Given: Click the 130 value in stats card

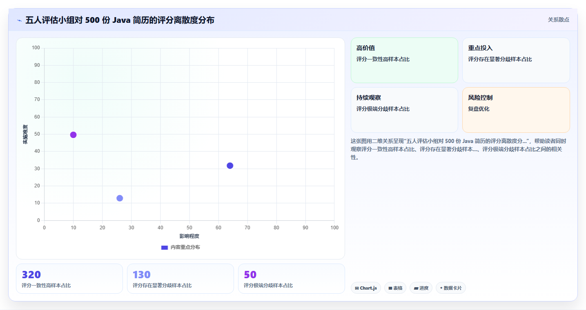Looking at the screenshot, I should coord(142,275).
